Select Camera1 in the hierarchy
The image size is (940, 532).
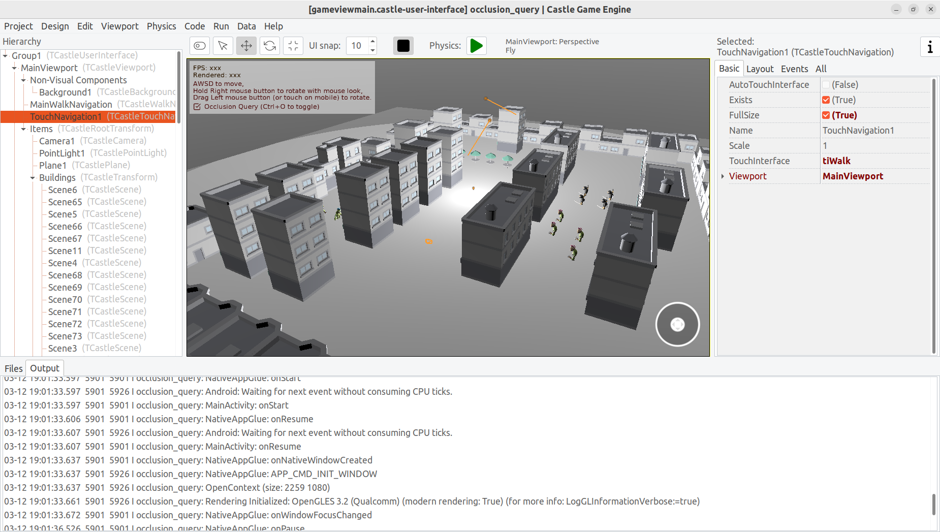click(57, 141)
